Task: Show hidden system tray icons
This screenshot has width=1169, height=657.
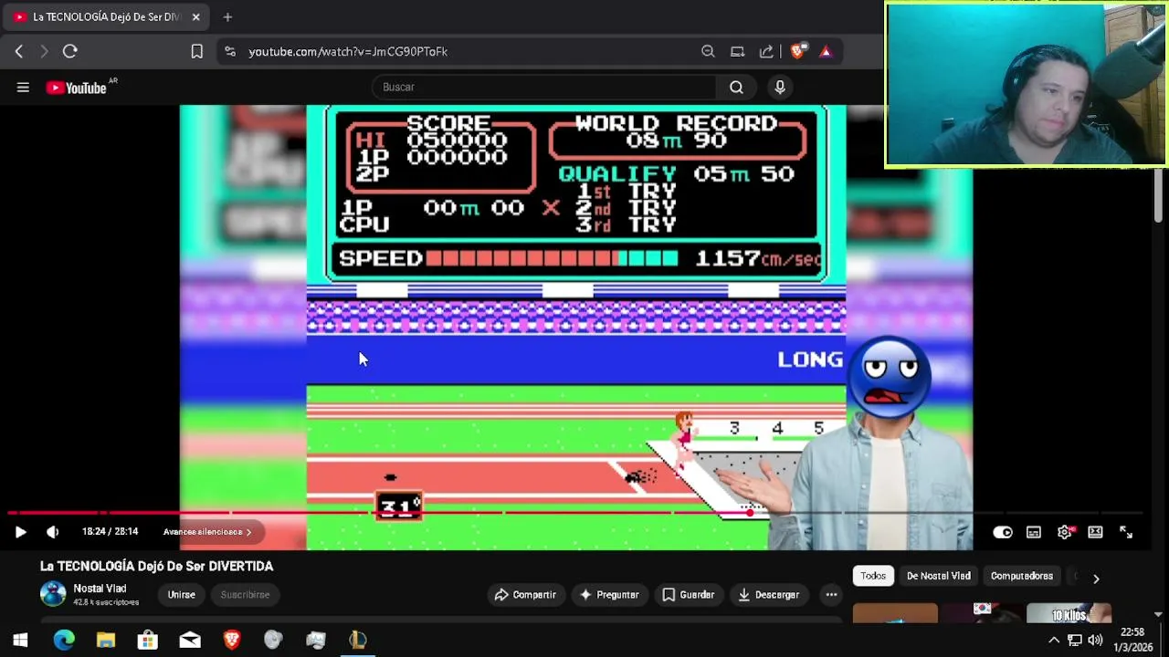Action: coord(1054,641)
